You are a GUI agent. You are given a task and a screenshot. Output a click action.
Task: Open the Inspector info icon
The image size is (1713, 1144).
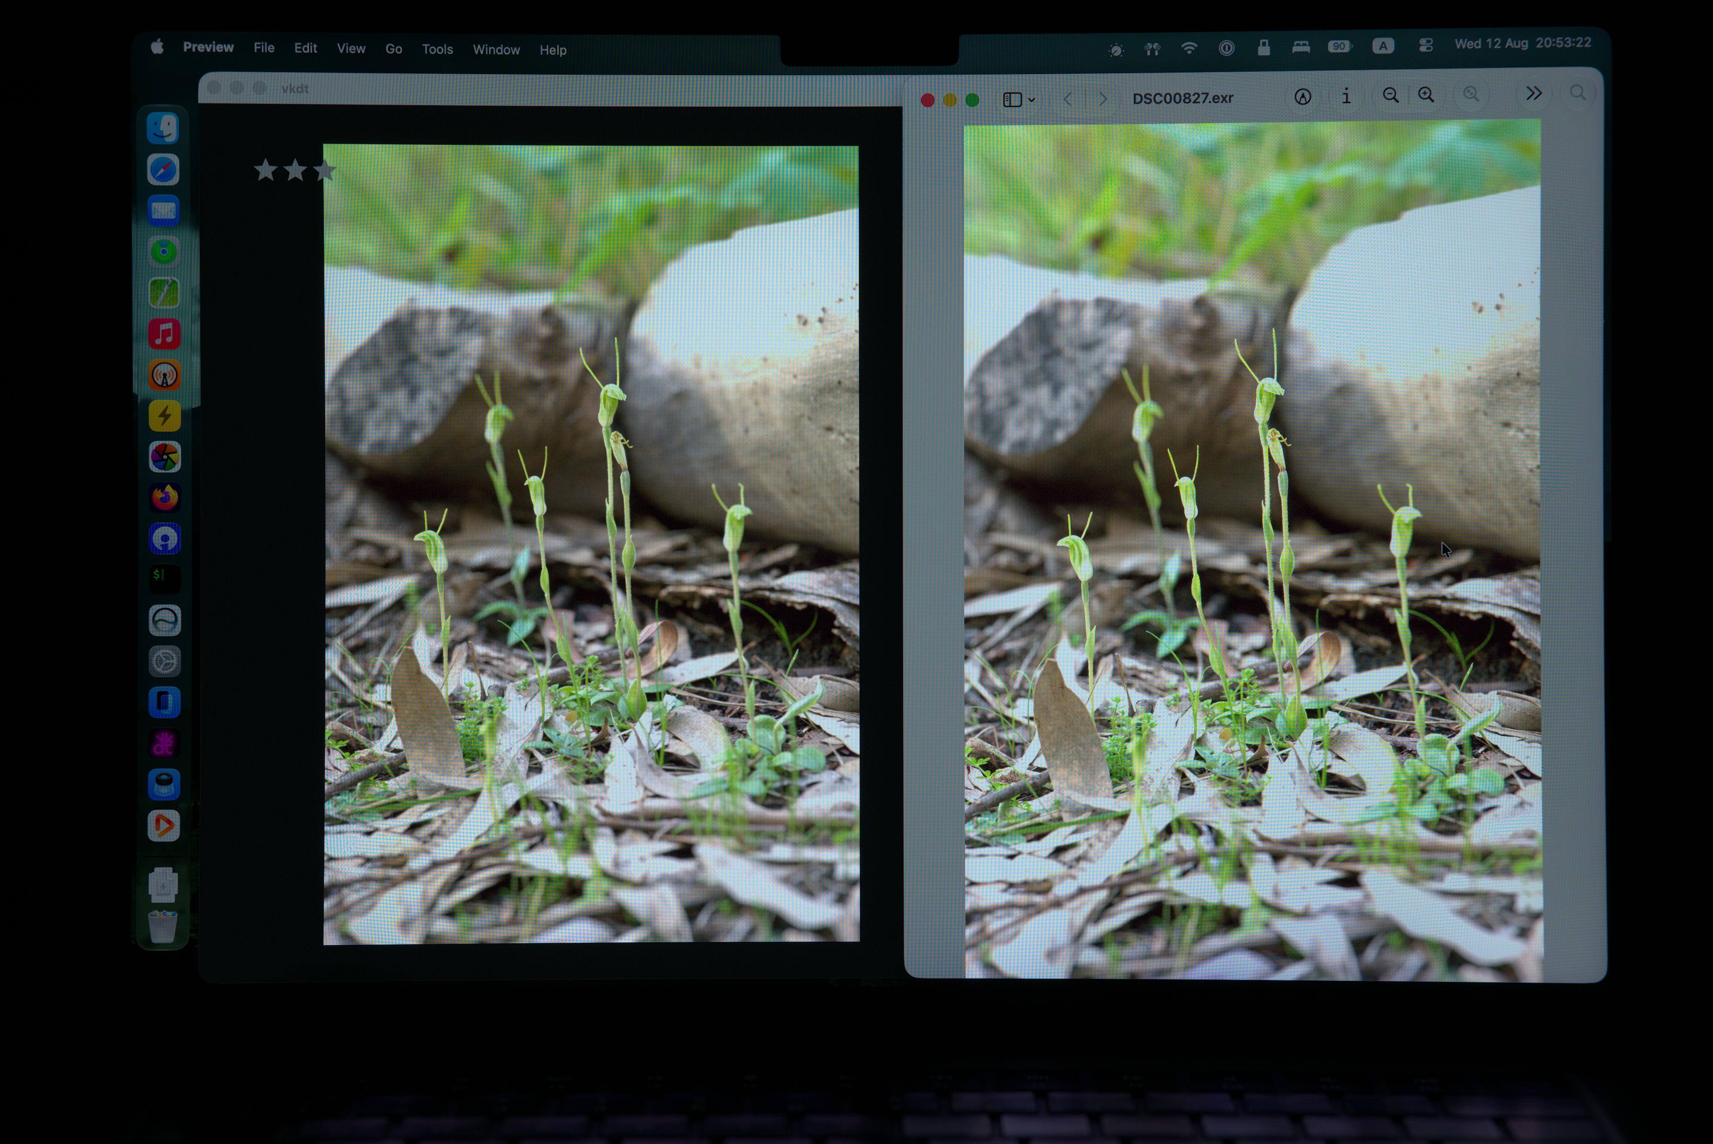pyautogui.click(x=1346, y=95)
